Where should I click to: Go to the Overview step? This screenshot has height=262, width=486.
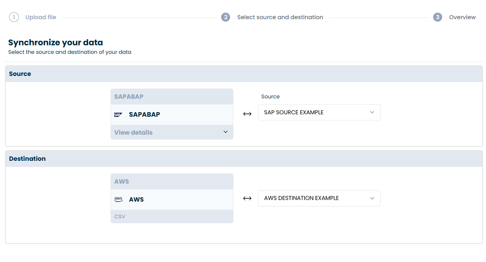pyautogui.click(x=462, y=17)
